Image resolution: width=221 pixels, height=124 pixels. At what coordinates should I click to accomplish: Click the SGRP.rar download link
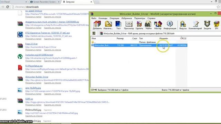tap(29, 99)
